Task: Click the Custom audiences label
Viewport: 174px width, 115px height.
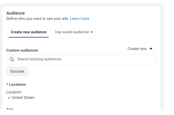Action: pos(22,50)
